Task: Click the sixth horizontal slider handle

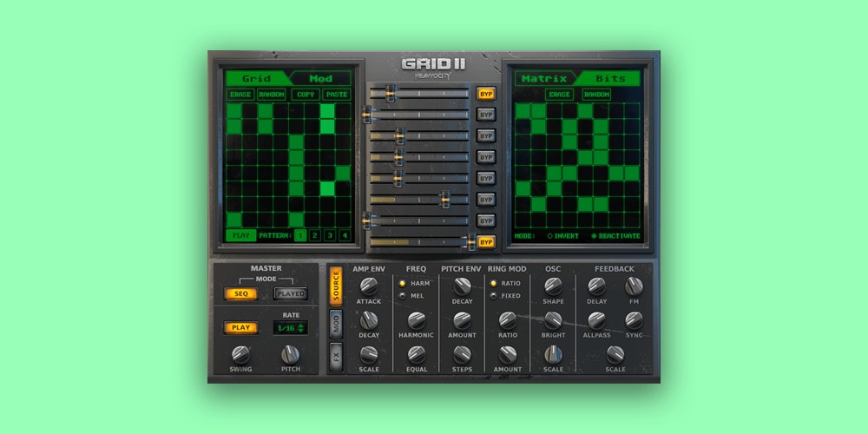Action: pos(445,200)
